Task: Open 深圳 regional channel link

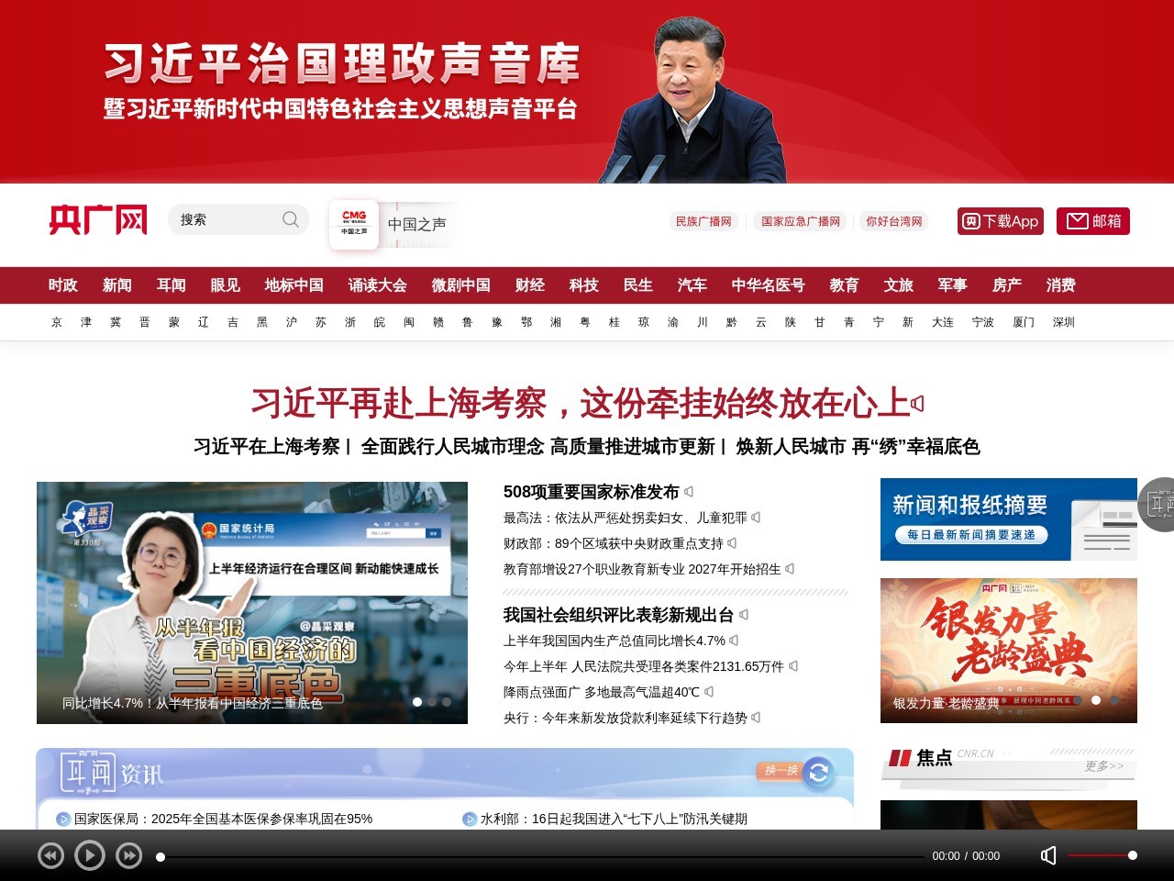Action: pos(1064,322)
